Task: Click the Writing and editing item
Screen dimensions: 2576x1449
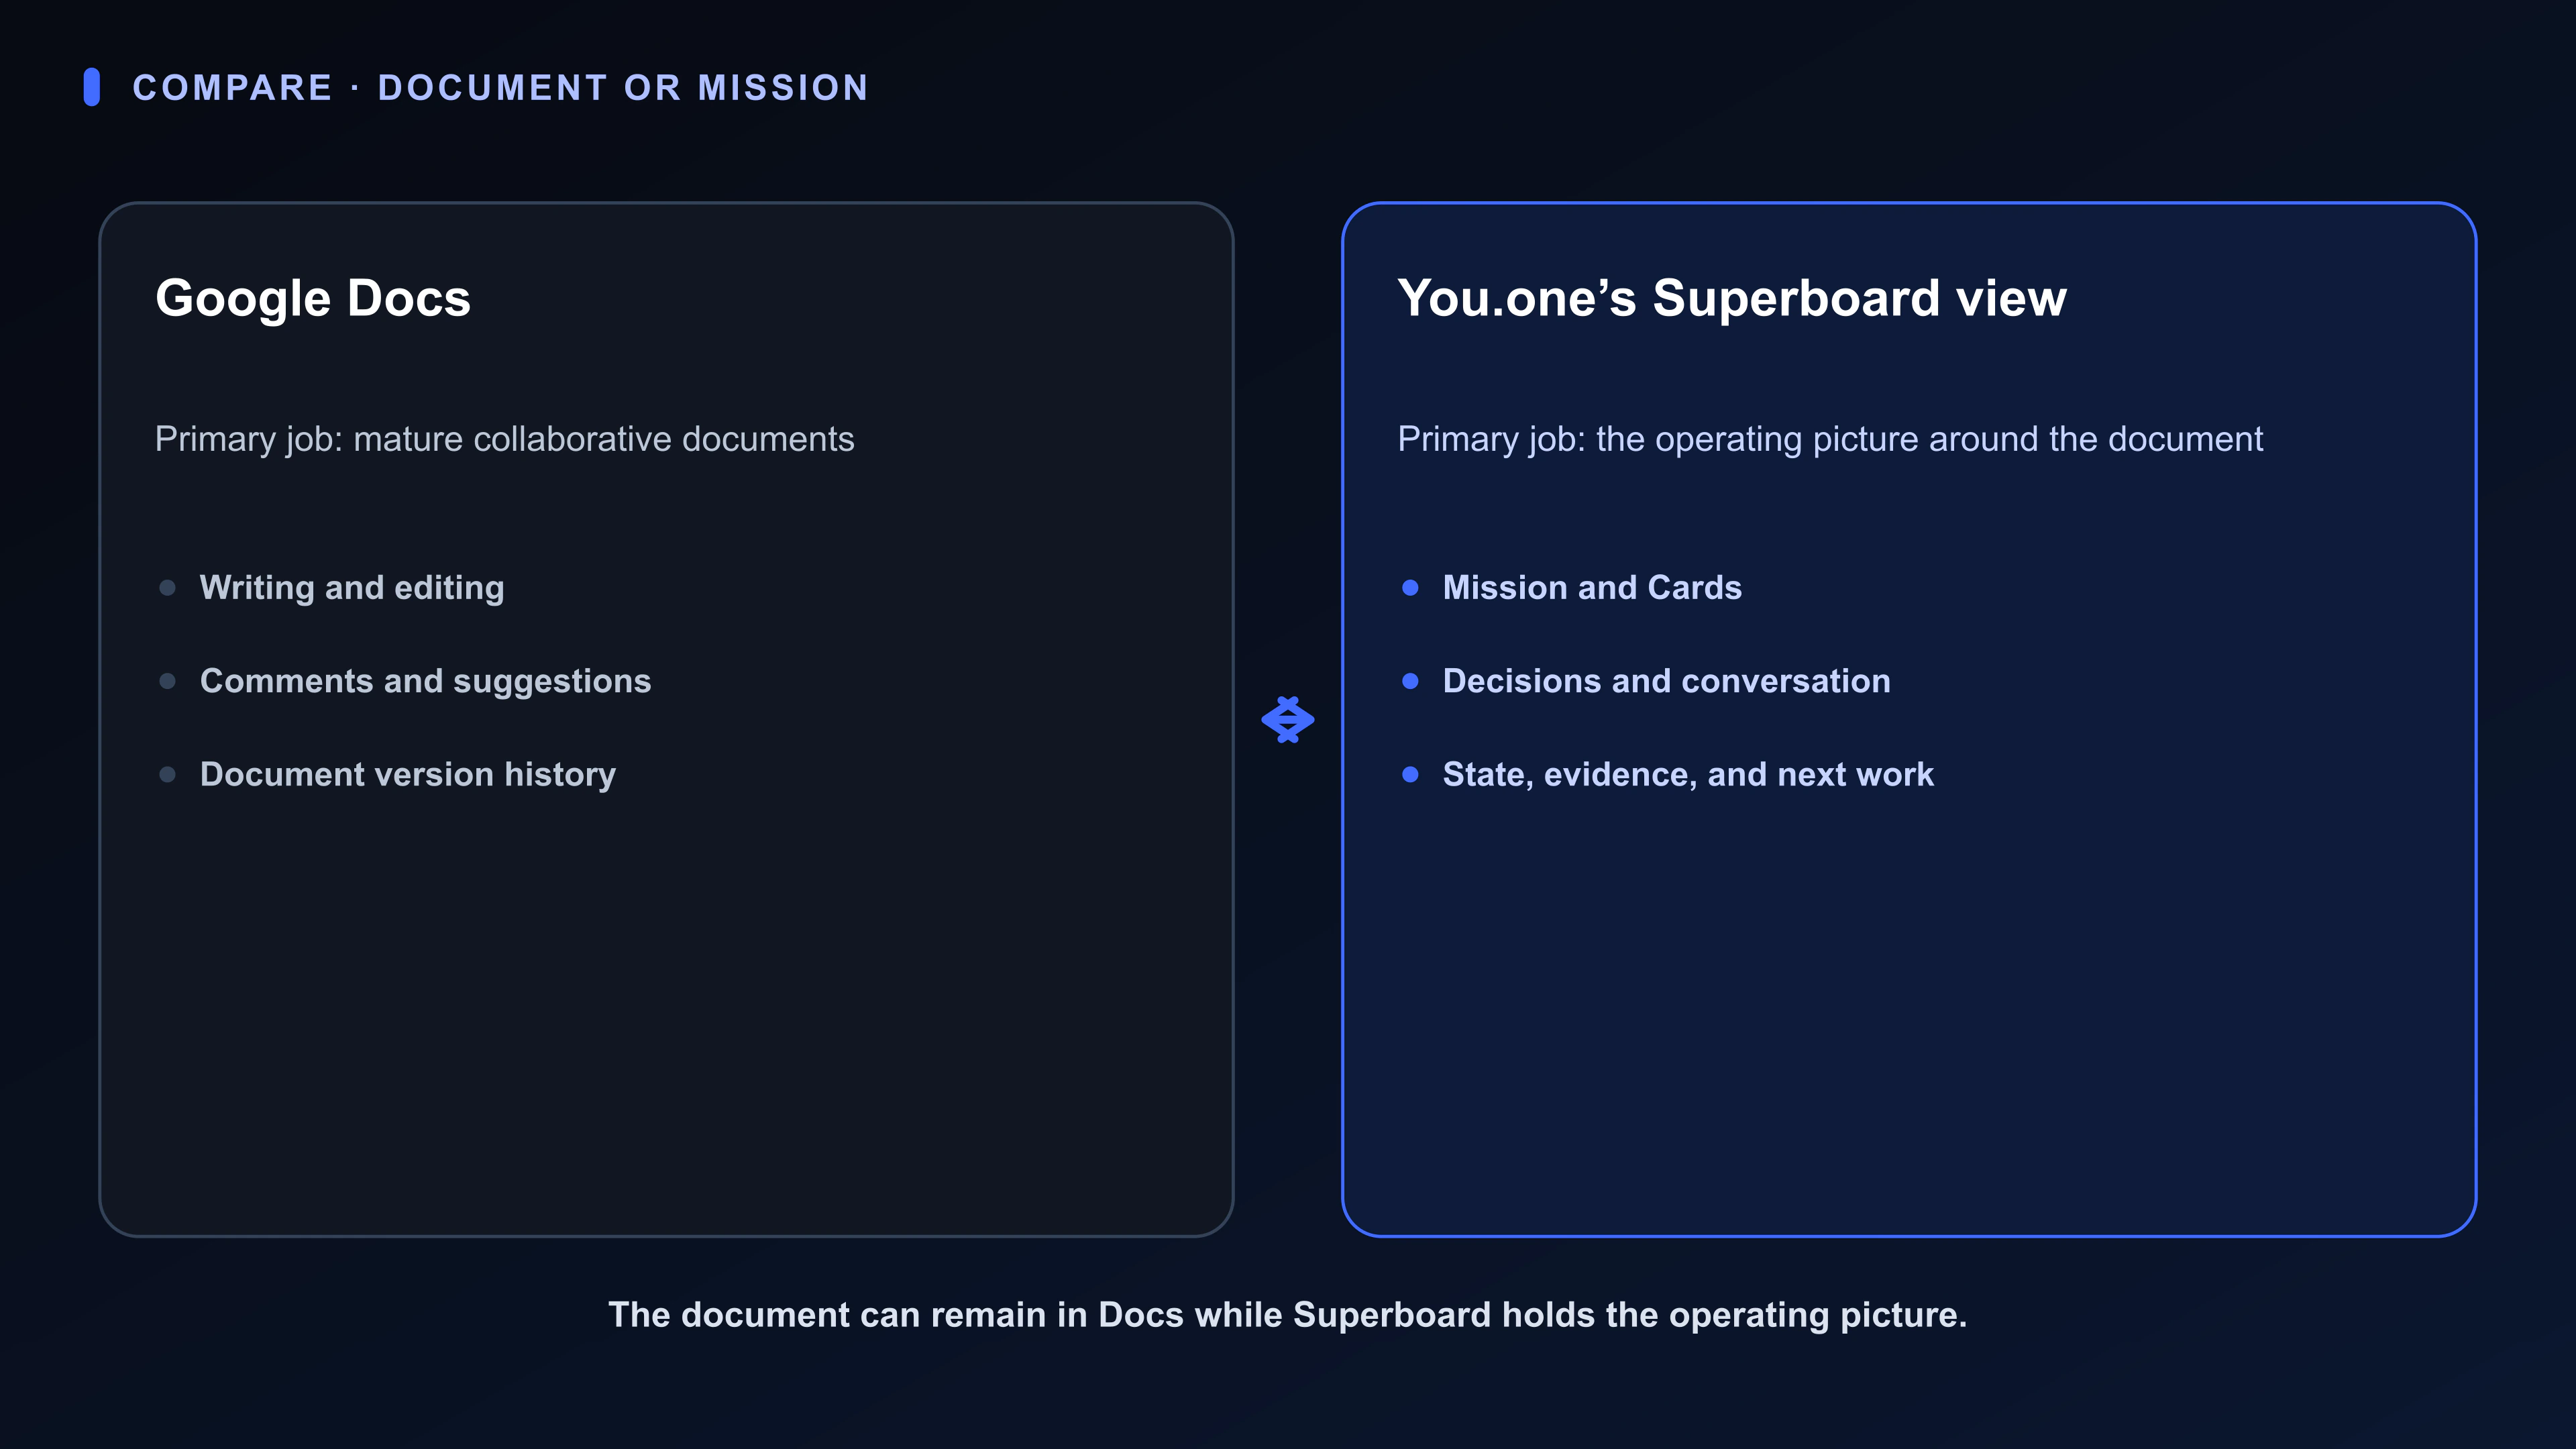Action: click(x=352, y=588)
